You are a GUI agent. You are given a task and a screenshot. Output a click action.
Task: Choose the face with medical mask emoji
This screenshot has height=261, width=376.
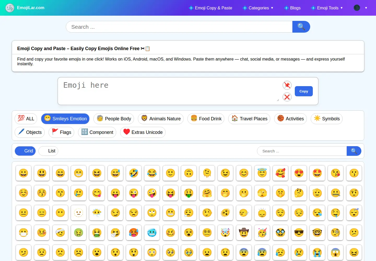[x=23, y=233]
